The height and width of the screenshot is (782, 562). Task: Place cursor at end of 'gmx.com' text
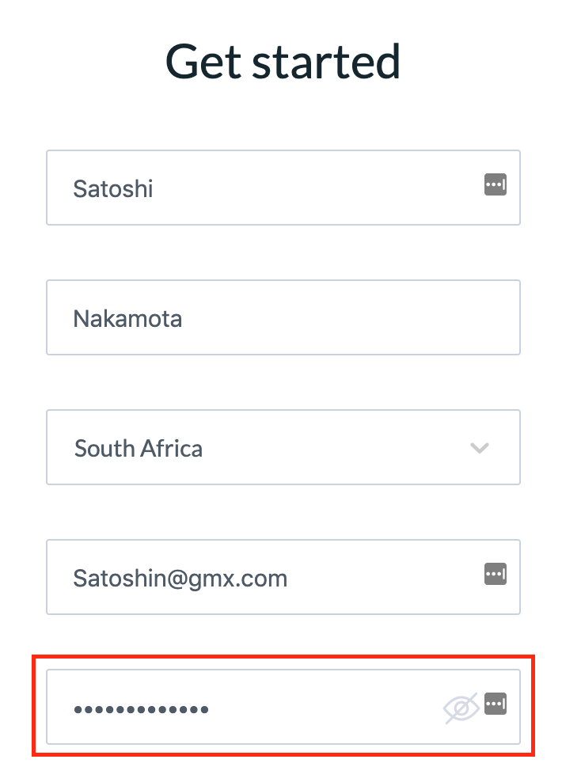click(288, 579)
